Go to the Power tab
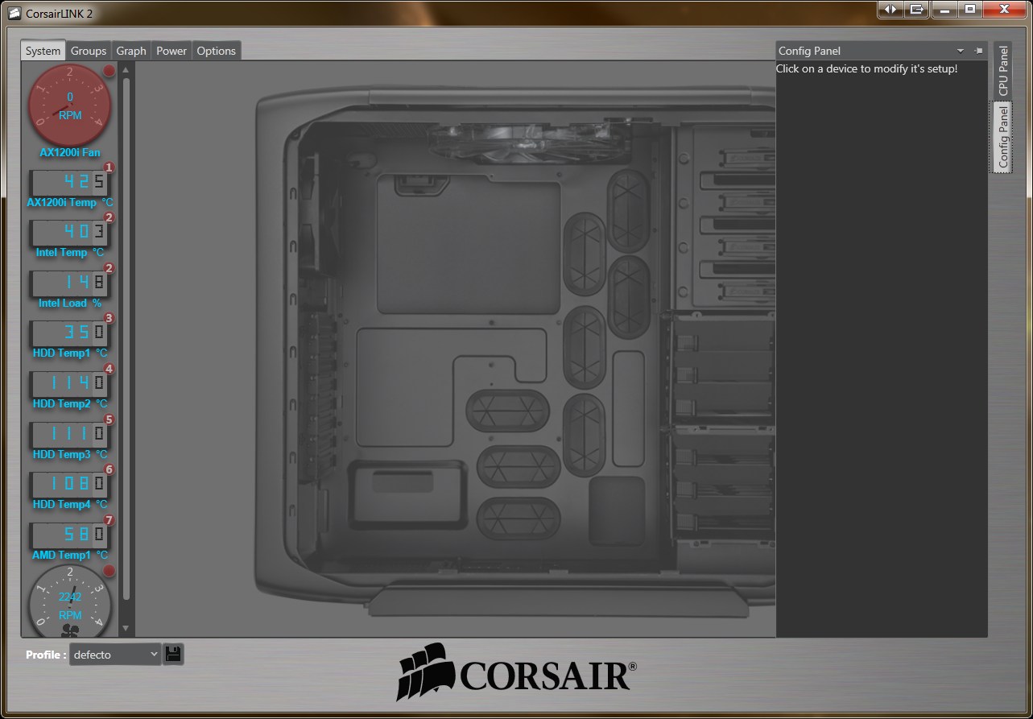This screenshot has width=1033, height=719. [x=171, y=51]
